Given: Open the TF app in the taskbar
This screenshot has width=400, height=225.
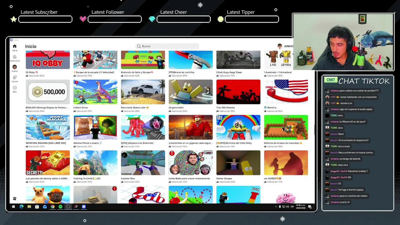Looking at the screenshot, I should pyautogui.click(x=76, y=207).
